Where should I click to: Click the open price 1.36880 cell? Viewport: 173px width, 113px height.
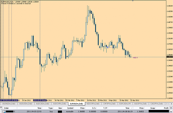81,111
